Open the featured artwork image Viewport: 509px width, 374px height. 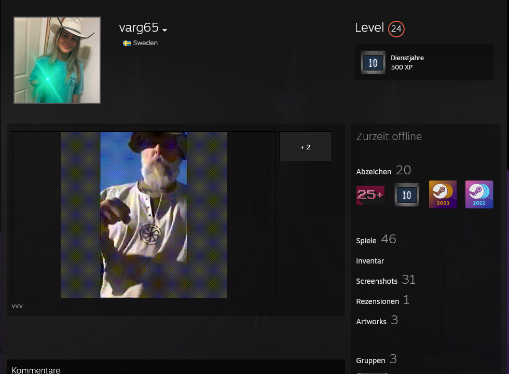(144, 215)
